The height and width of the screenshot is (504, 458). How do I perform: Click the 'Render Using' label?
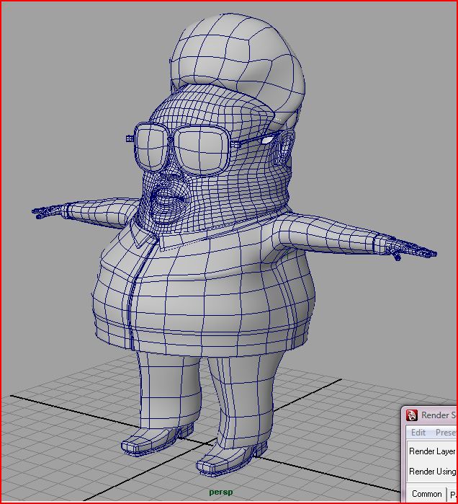pos(432,472)
